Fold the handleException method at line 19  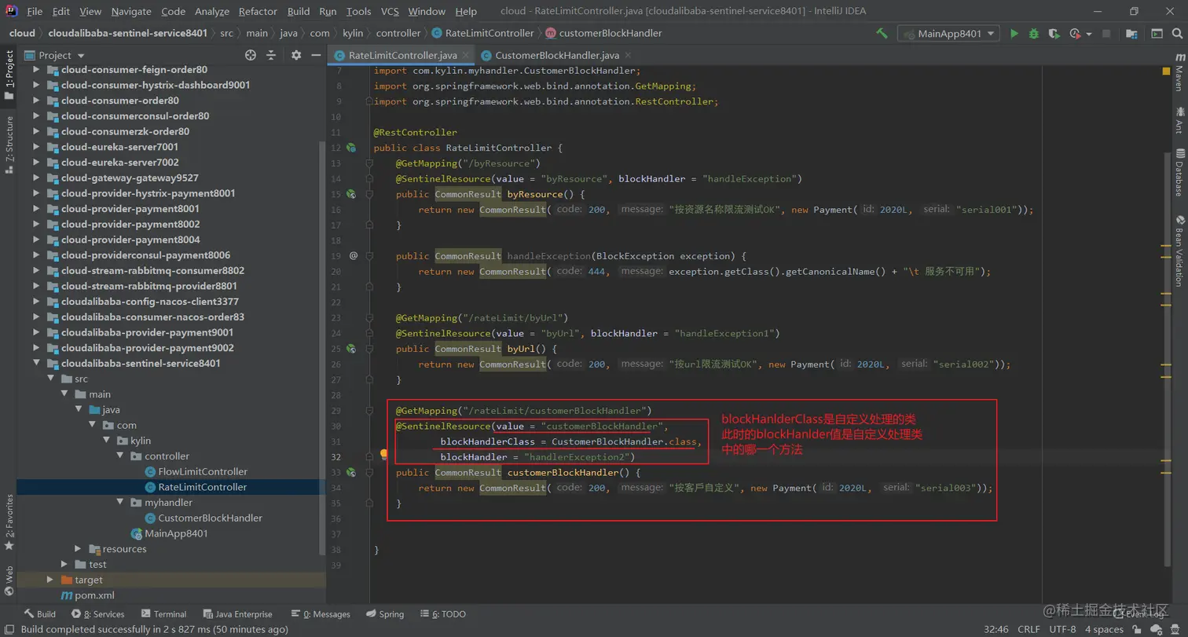coord(368,256)
